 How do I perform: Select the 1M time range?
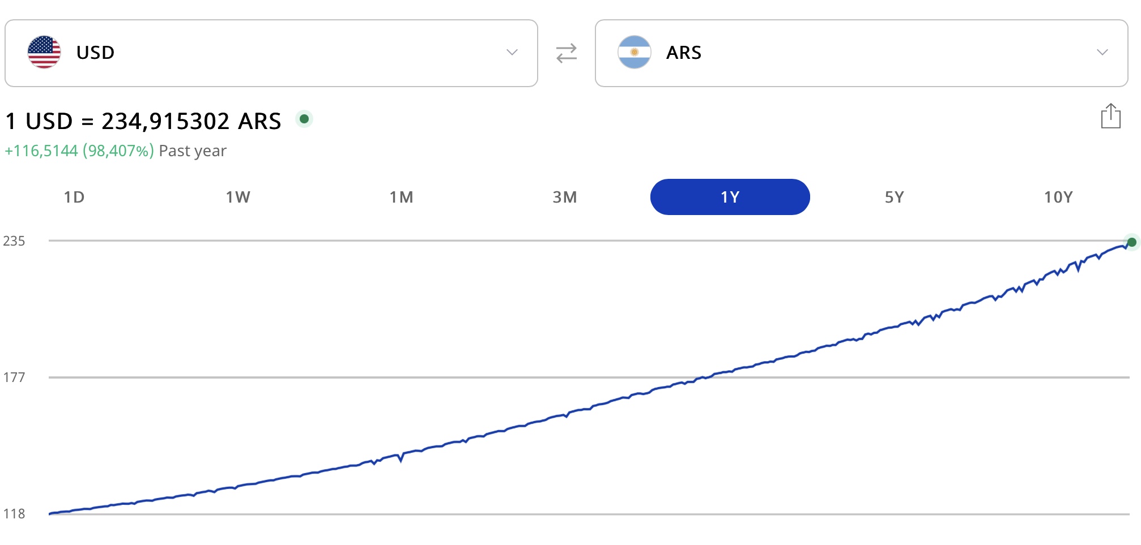pyautogui.click(x=401, y=197)
